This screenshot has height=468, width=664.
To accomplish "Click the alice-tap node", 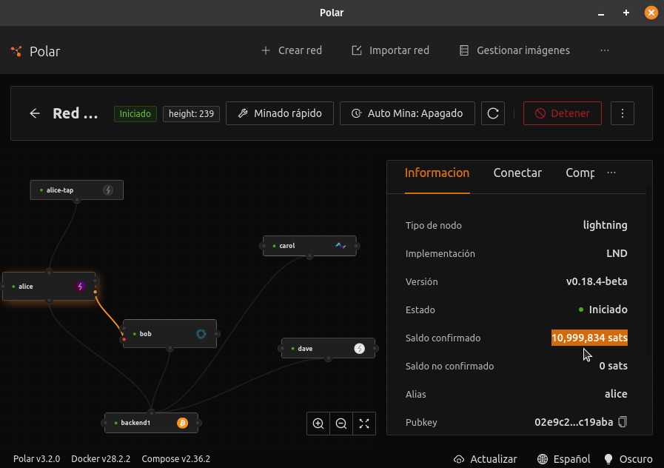I will (76, 190).
